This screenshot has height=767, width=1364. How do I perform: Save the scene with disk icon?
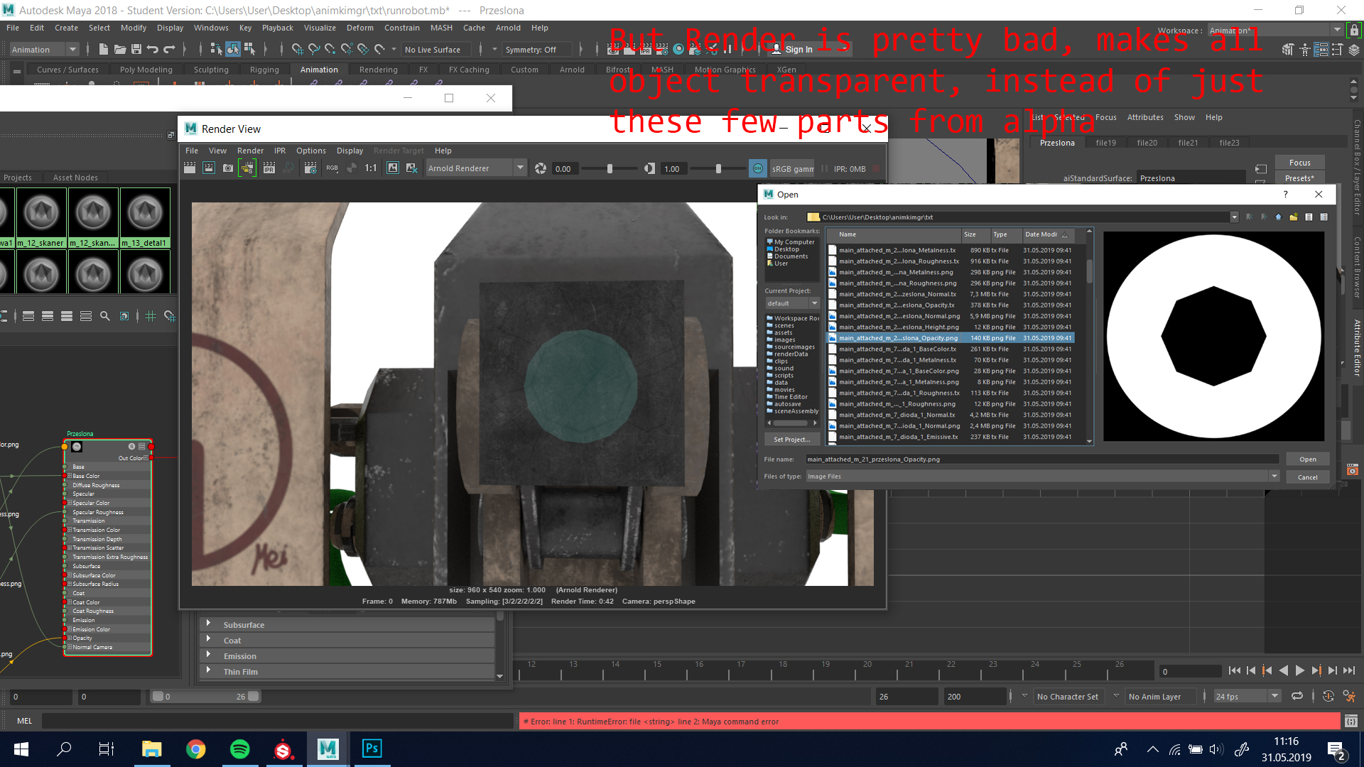[136, 49]
